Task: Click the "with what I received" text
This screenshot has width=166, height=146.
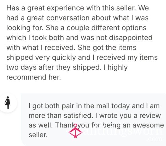Action: point(41,48)
